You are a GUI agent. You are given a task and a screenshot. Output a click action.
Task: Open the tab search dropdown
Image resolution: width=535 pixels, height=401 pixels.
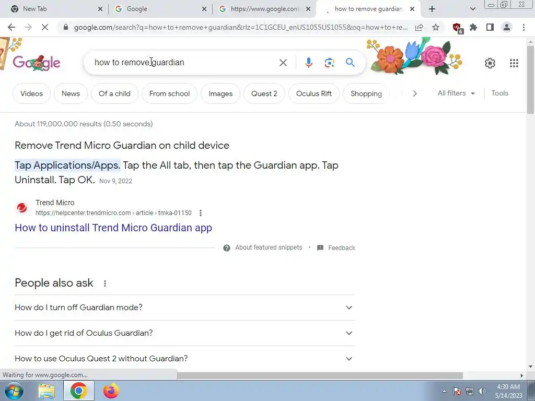coord(472,9)
